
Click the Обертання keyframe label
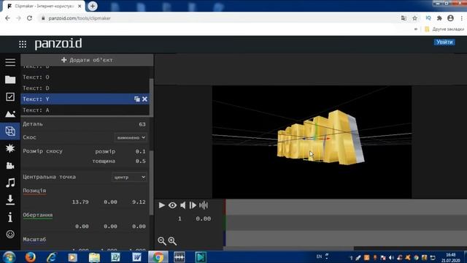(x=38, y=215)
